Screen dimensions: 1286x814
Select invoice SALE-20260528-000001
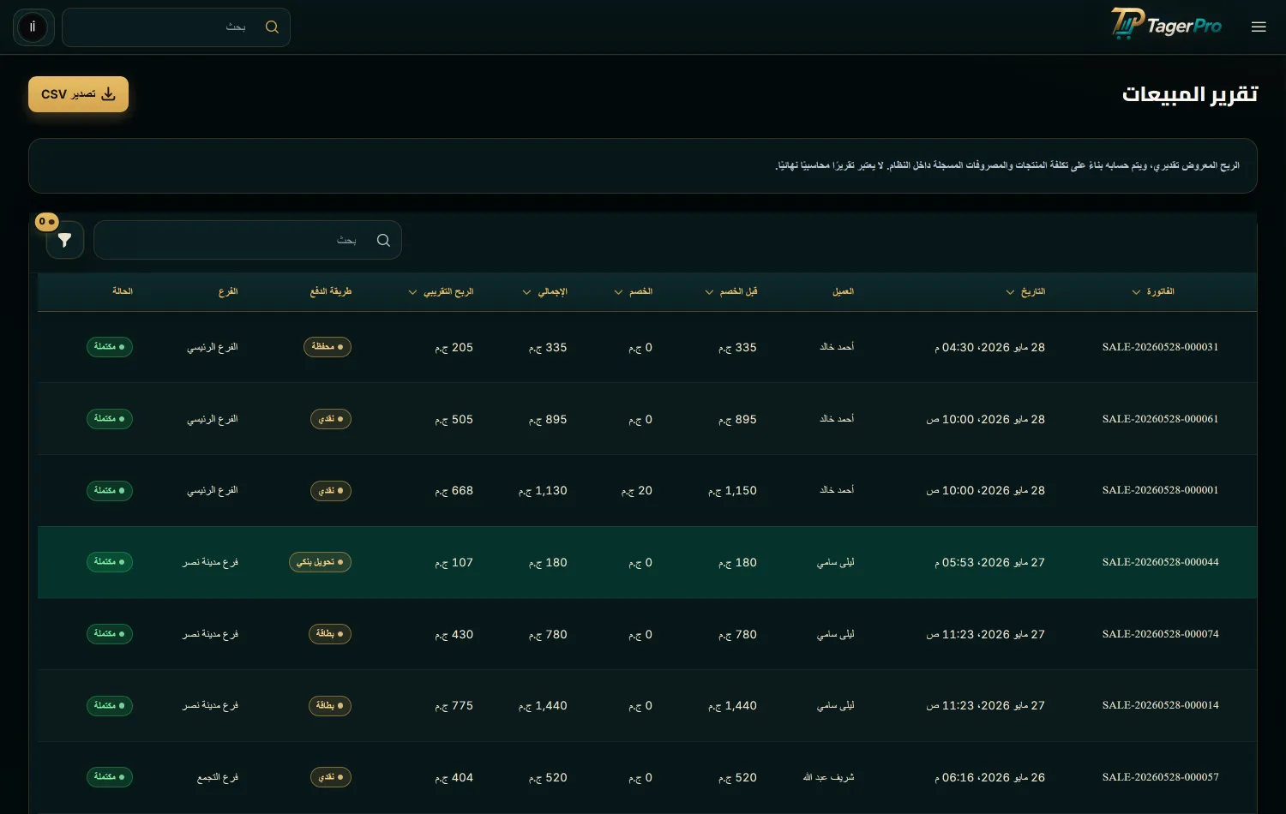[x=1160, y=490]
